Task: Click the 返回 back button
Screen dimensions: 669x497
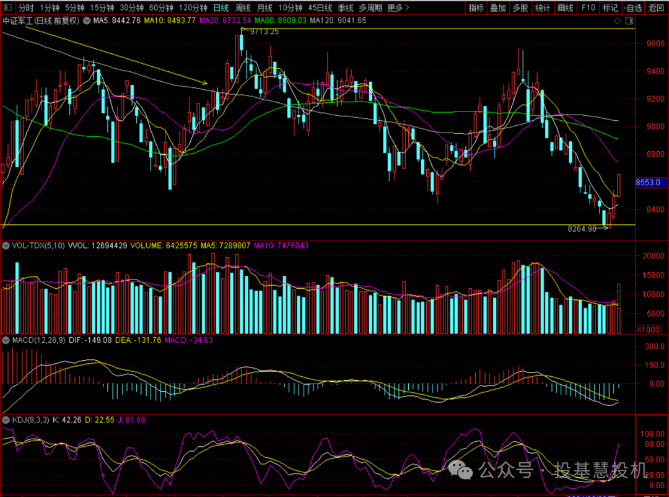Action: (656, 7)
